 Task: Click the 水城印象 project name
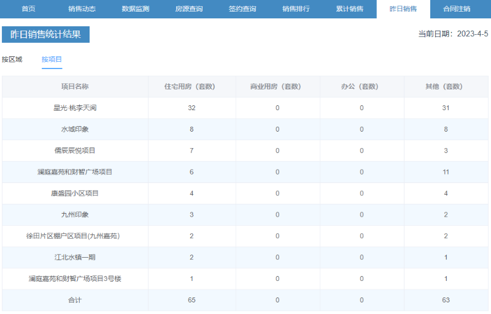click(75, 129)
